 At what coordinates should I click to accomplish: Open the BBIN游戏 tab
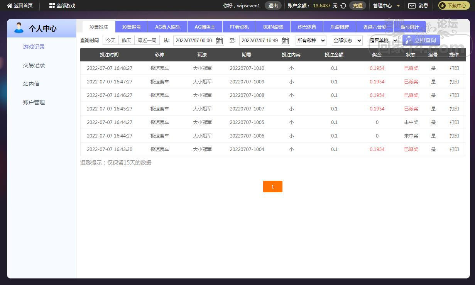(x=273, y=27)
